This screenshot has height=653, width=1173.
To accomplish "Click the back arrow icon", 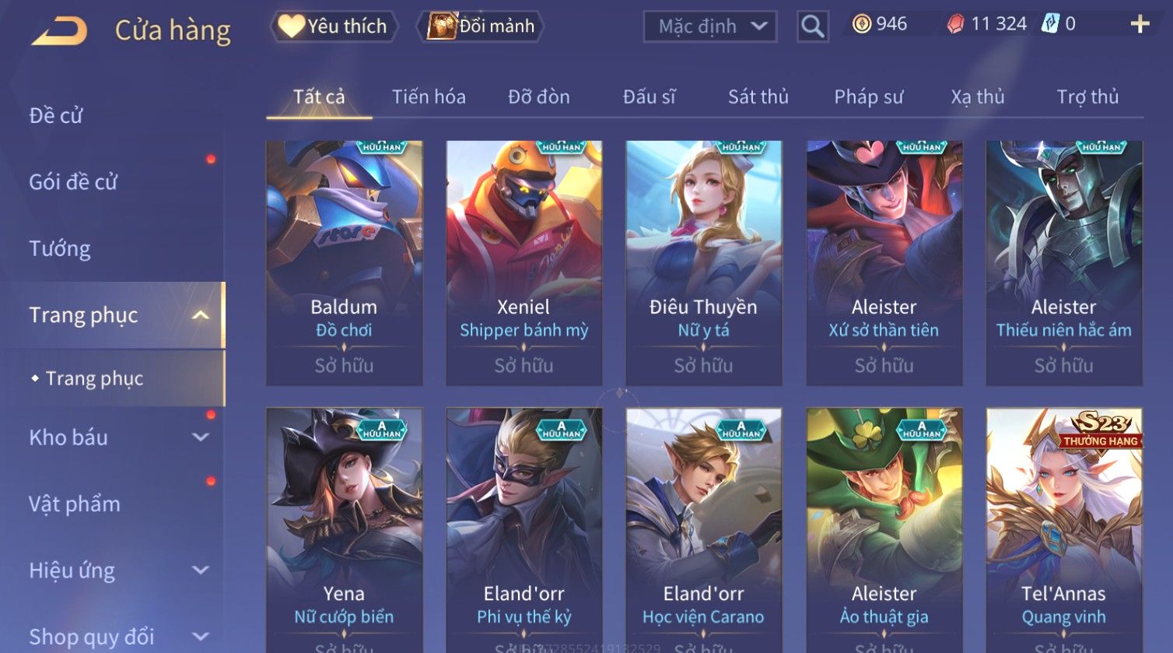I will click(x=59, y=30).
